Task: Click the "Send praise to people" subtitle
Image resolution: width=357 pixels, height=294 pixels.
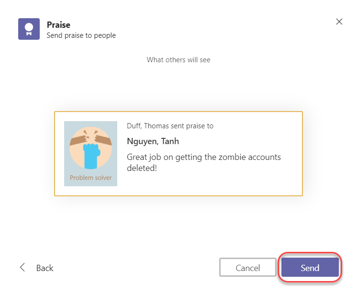Action: tap(81, 35)
